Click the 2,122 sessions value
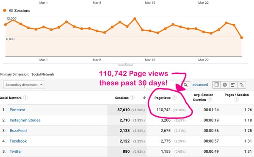Screen dimensions: 254x157 click(124, 141)
